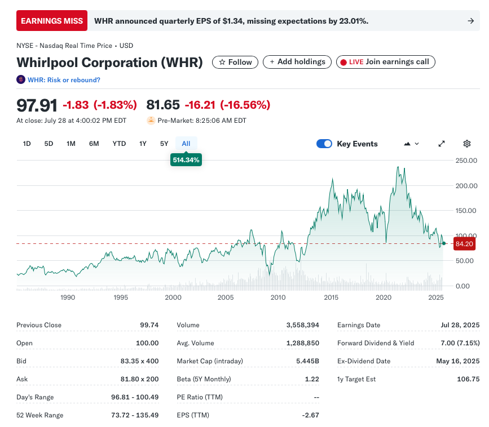Click the pre-market sun icon
The height and width of the screenshot is (427, 489).
(151, 120)
